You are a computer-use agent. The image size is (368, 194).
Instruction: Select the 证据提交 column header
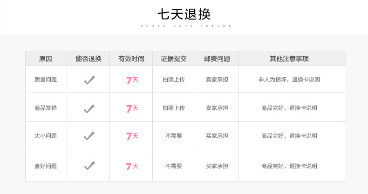point(174,59)
